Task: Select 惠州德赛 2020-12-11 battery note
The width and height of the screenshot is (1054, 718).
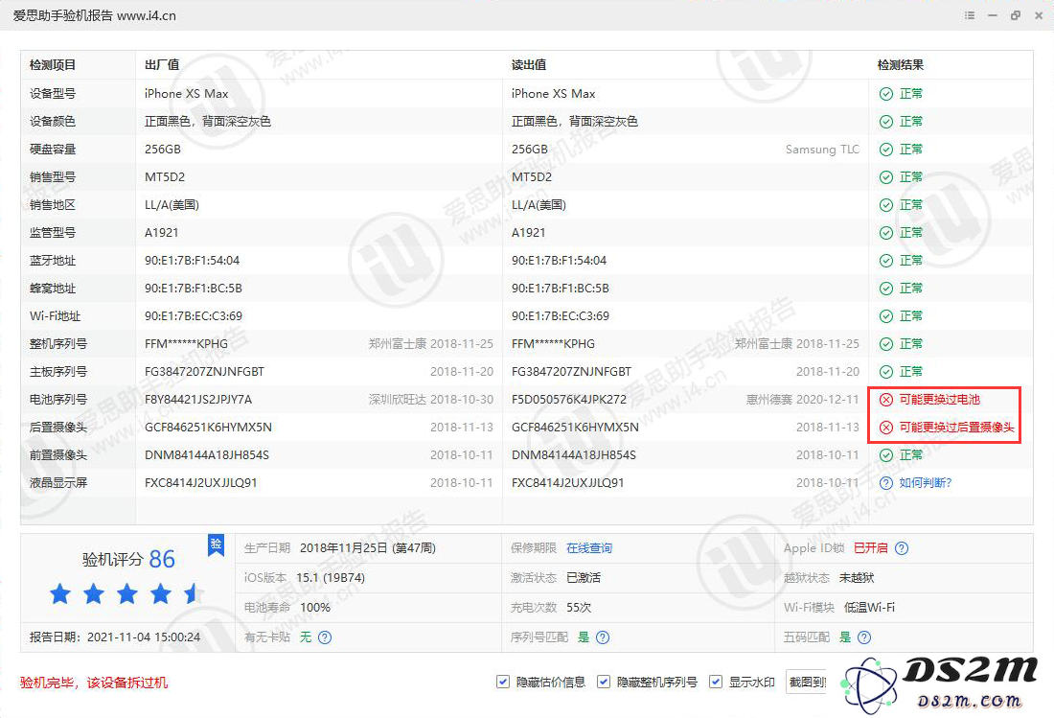Action: [803, 400]
